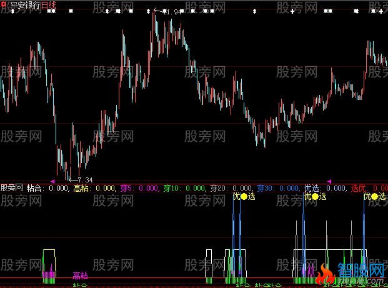This screenshot has width=388, height=288.
Task: Click the rightmost 优选 yellow dot signal
Action: [x=375, y=197]
